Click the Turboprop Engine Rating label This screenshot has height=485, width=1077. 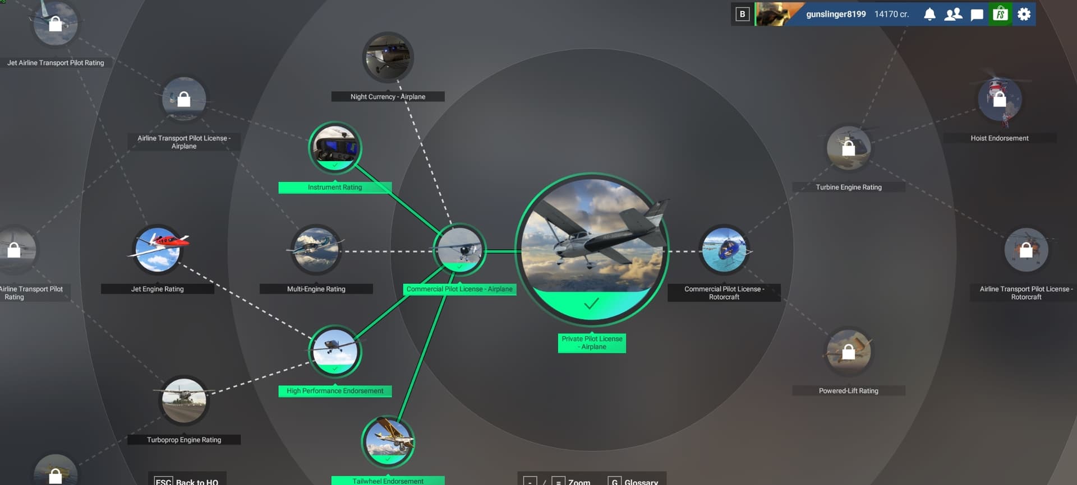184,440
